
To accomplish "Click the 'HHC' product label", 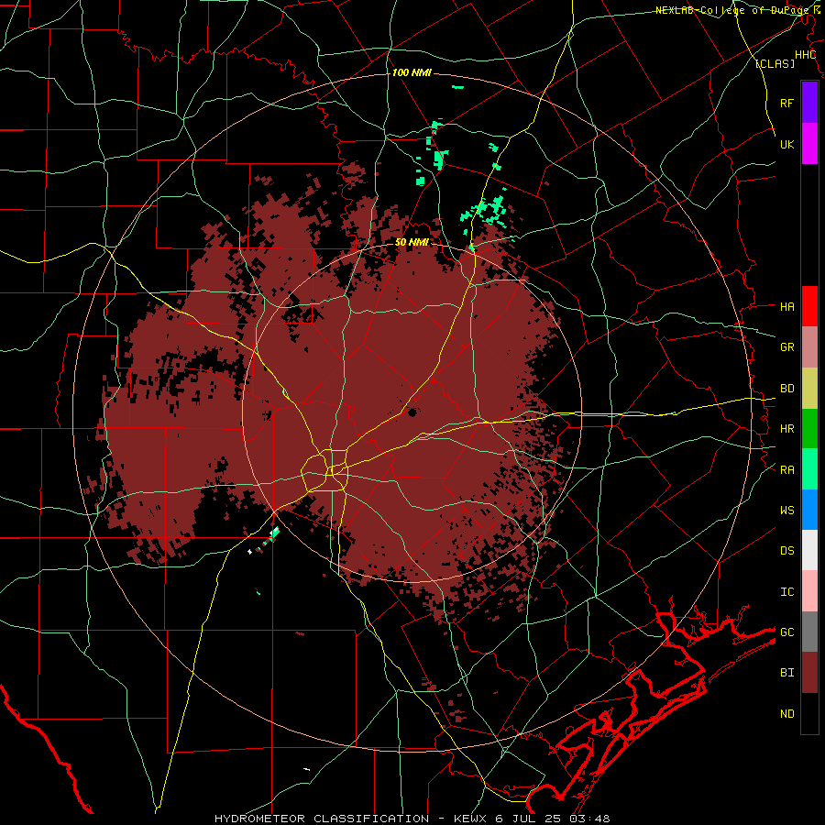I will 805,55.
